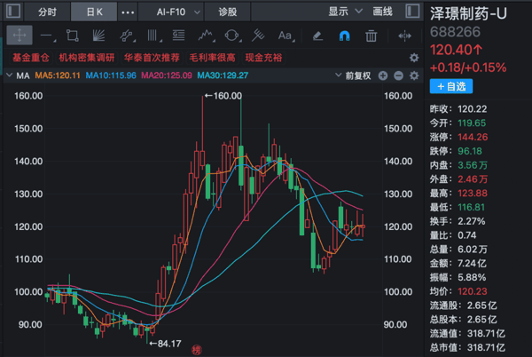Image resolution: width=532 pixels, height=357 pixels.
Task: Click the 160.00 high price marker
Action: (223, 96)
